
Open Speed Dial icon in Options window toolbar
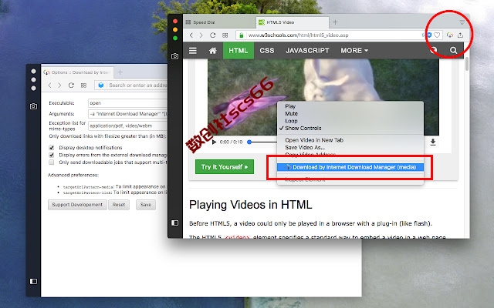pos(83,85)
